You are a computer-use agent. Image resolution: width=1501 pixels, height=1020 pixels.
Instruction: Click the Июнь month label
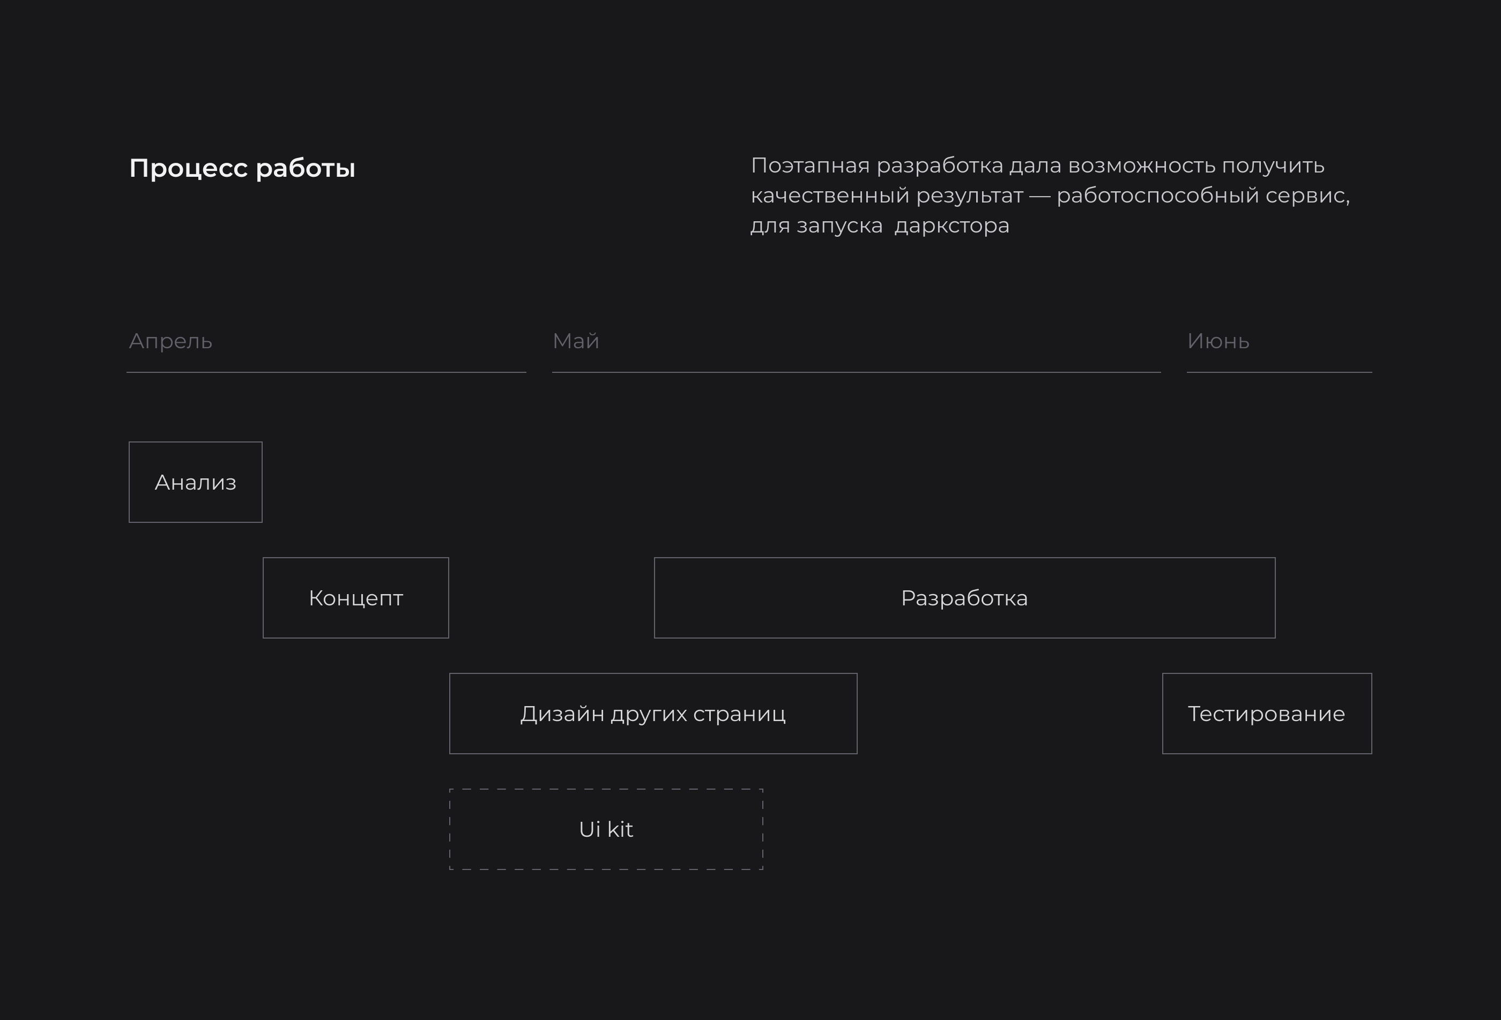click(1218, 341)
